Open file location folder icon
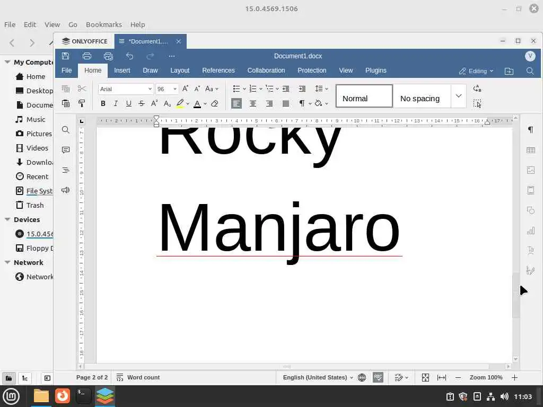Screen dimensions: 543x407 click(x=509, y=71)
